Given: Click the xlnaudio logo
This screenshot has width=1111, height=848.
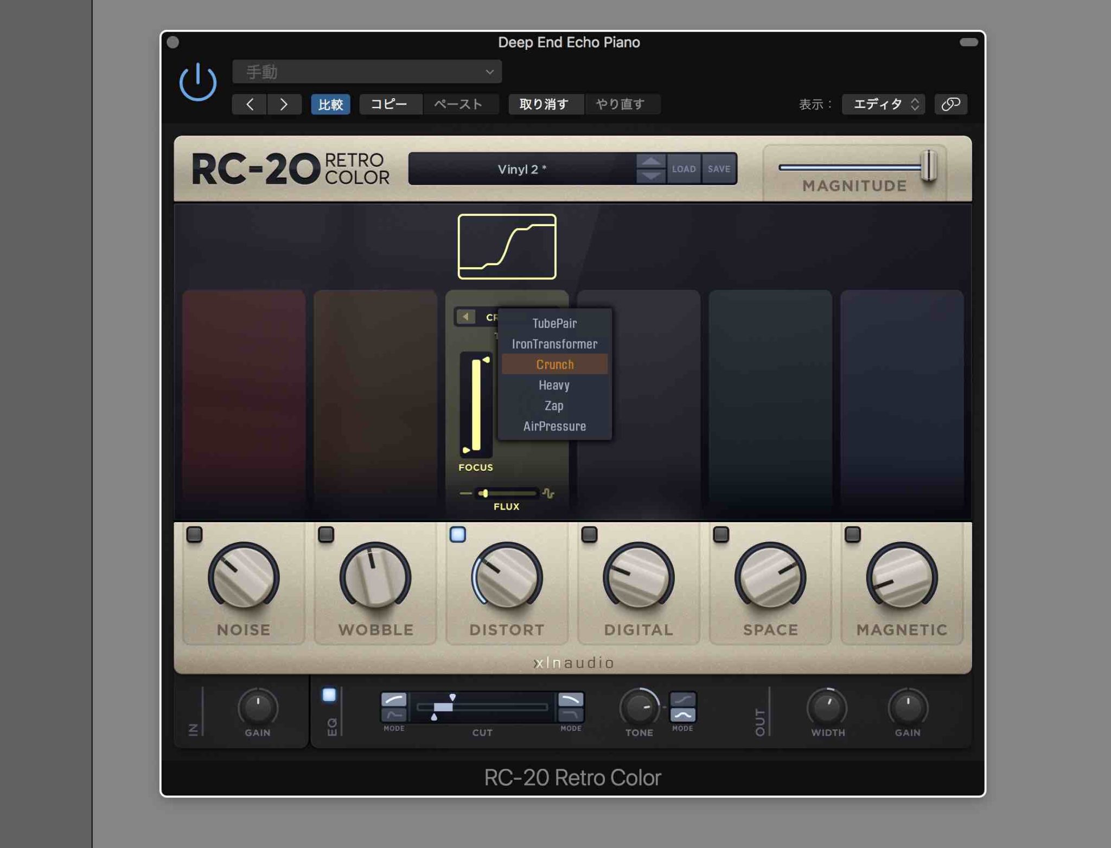Looking at the screenshot, I should pyautogui.click(x=573, y=663).
